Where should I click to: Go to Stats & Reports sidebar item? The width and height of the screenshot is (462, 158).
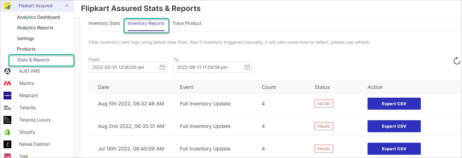[x=33, y=60]
